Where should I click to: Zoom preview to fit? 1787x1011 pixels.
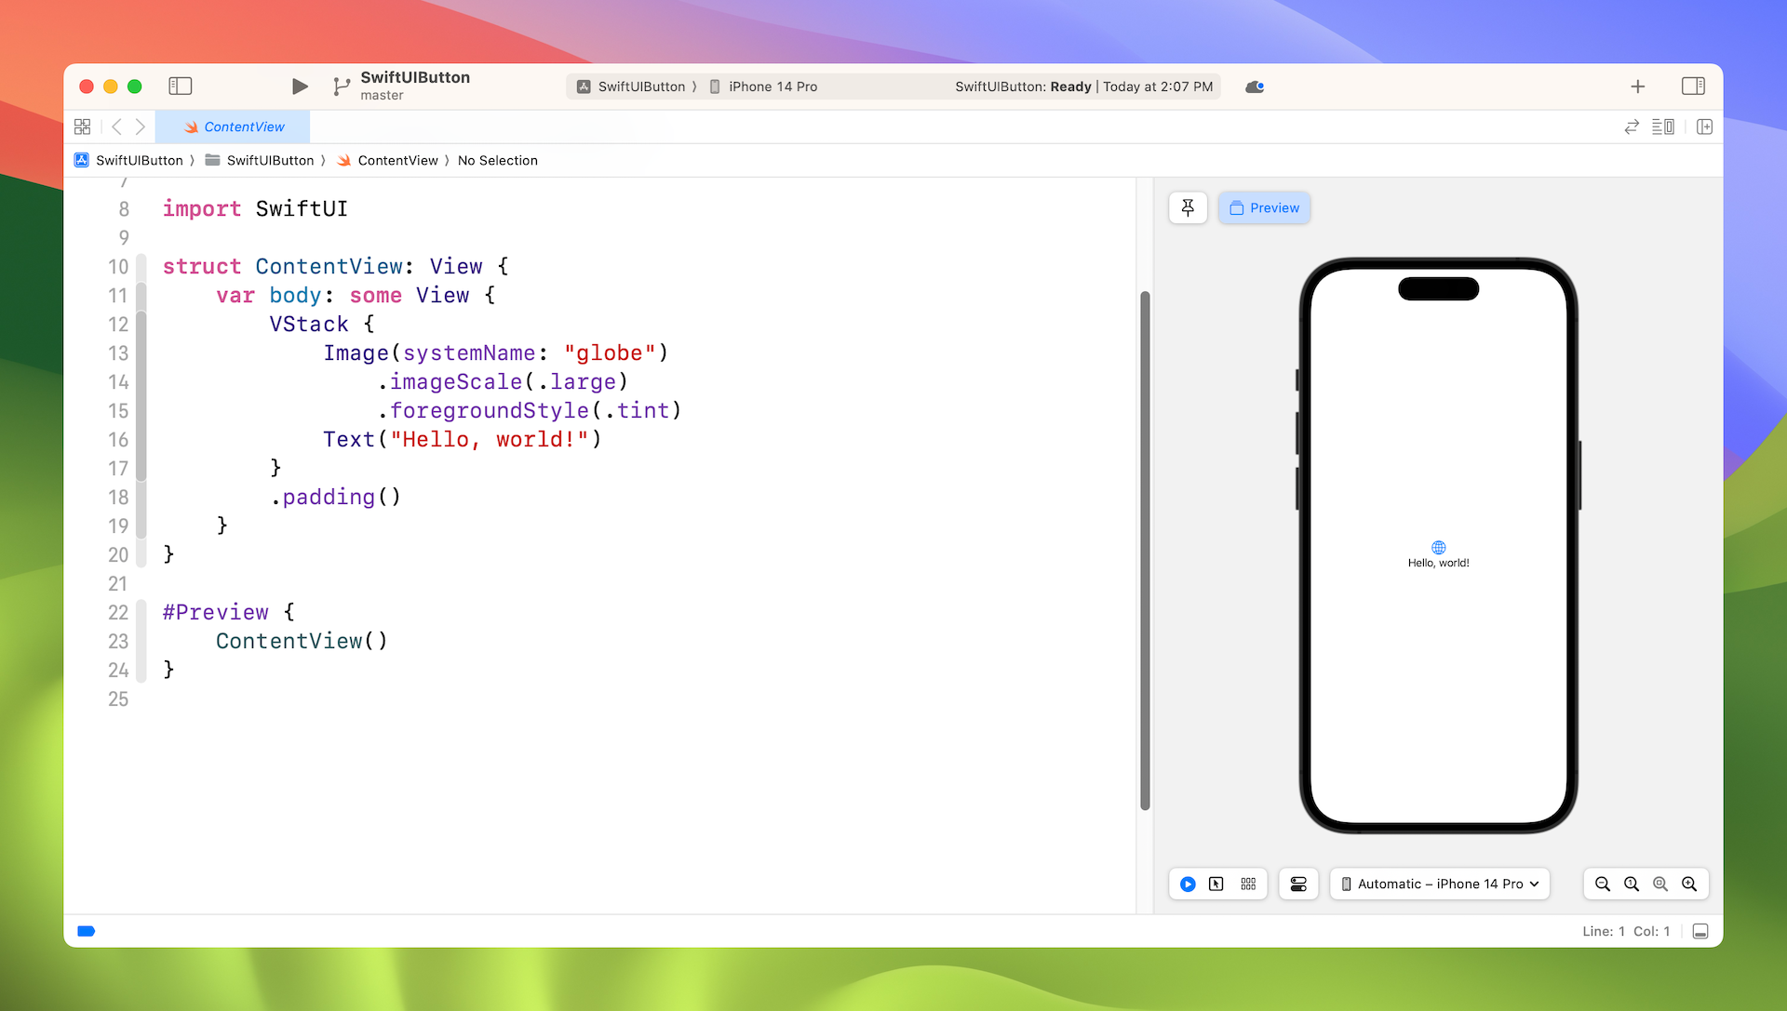pos(1659,884)
